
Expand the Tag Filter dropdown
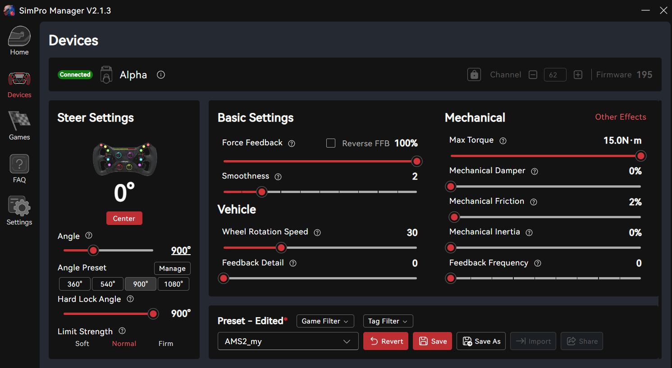pyautogui.click(x=388, y=321)
